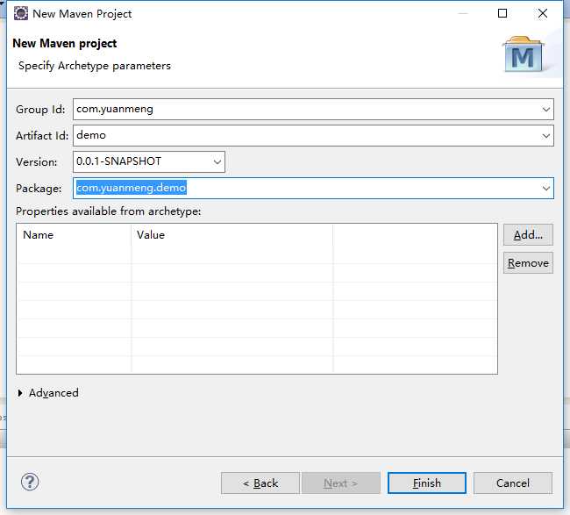Open the Artifact Id dropdown arrow
Image resolution: width=570 pixels, height=515 pixels.
(x=545, y=136)
